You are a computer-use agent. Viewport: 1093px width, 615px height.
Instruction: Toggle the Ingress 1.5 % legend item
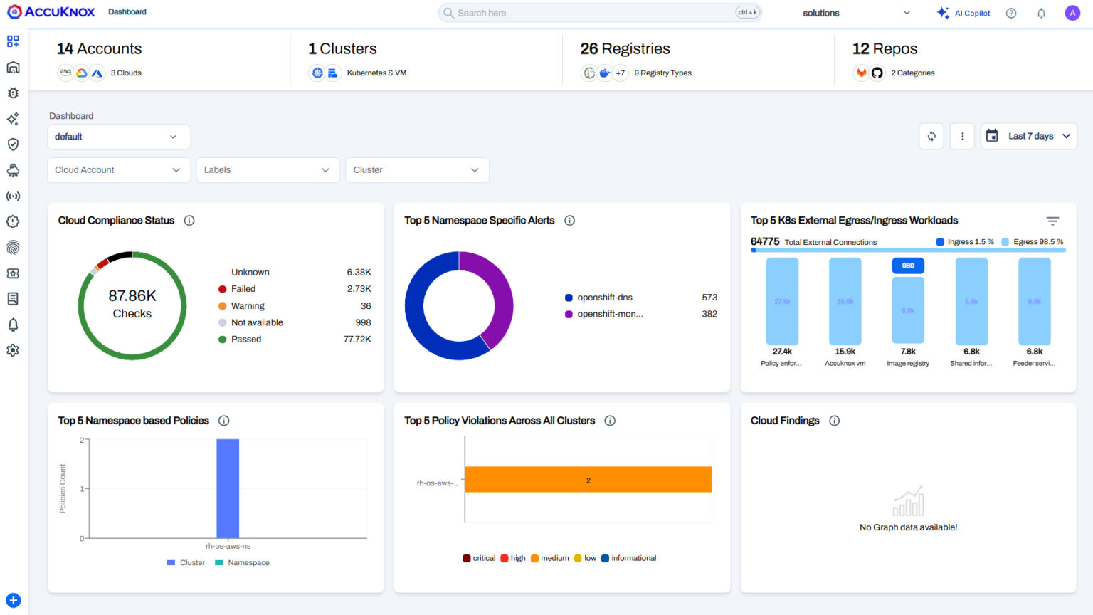[965, 242]
